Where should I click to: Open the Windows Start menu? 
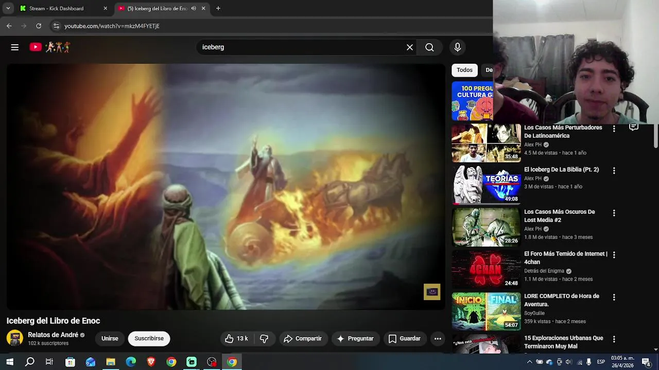pos(10,362)
